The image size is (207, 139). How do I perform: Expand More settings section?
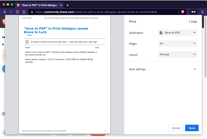[163, 69]
